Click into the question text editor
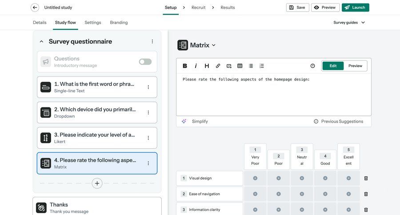400x215 pixels. point(273,96)
